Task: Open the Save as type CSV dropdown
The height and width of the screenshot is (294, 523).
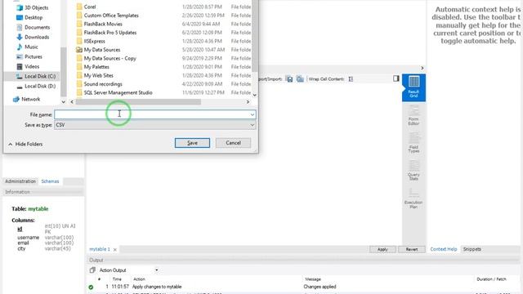Action: [x=155, y=125]
